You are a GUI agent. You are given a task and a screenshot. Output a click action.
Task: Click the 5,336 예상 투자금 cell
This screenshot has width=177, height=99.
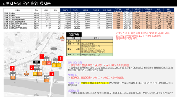point(169,13)
